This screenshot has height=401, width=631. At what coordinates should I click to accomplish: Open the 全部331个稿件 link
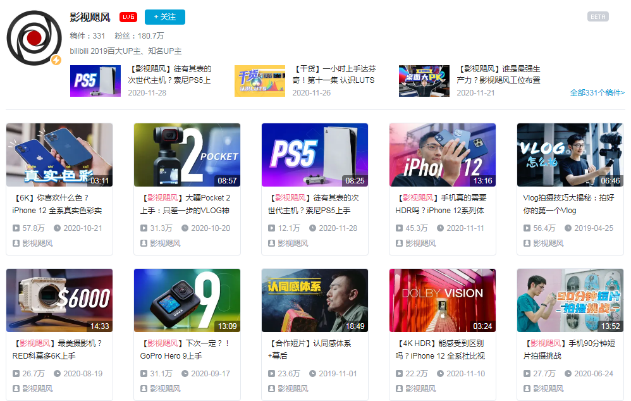pyautogui.click(x=597, y=92)
